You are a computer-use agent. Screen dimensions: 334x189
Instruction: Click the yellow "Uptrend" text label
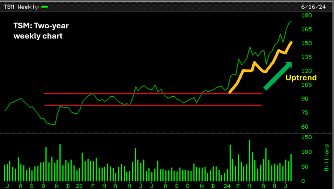[301, 78]
